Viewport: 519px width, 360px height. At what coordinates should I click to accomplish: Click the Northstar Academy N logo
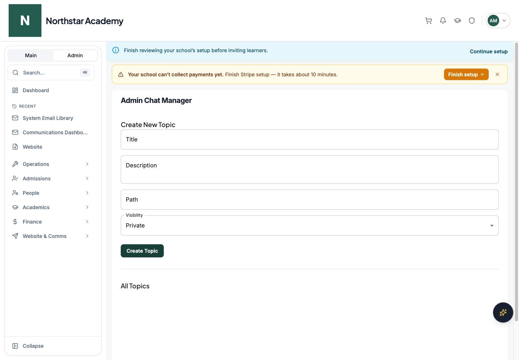[25, 21]
